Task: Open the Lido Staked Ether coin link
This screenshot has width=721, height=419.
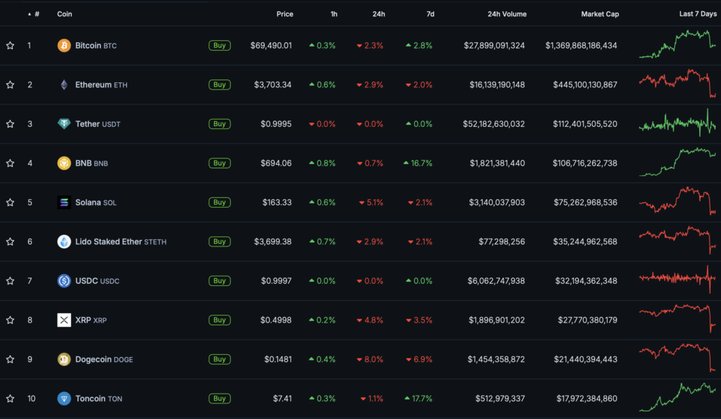Action: click(108, 242)
